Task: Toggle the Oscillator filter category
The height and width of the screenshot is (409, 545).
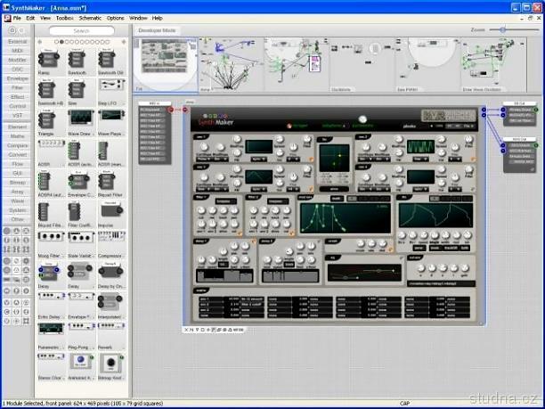Action: (17, 69)
